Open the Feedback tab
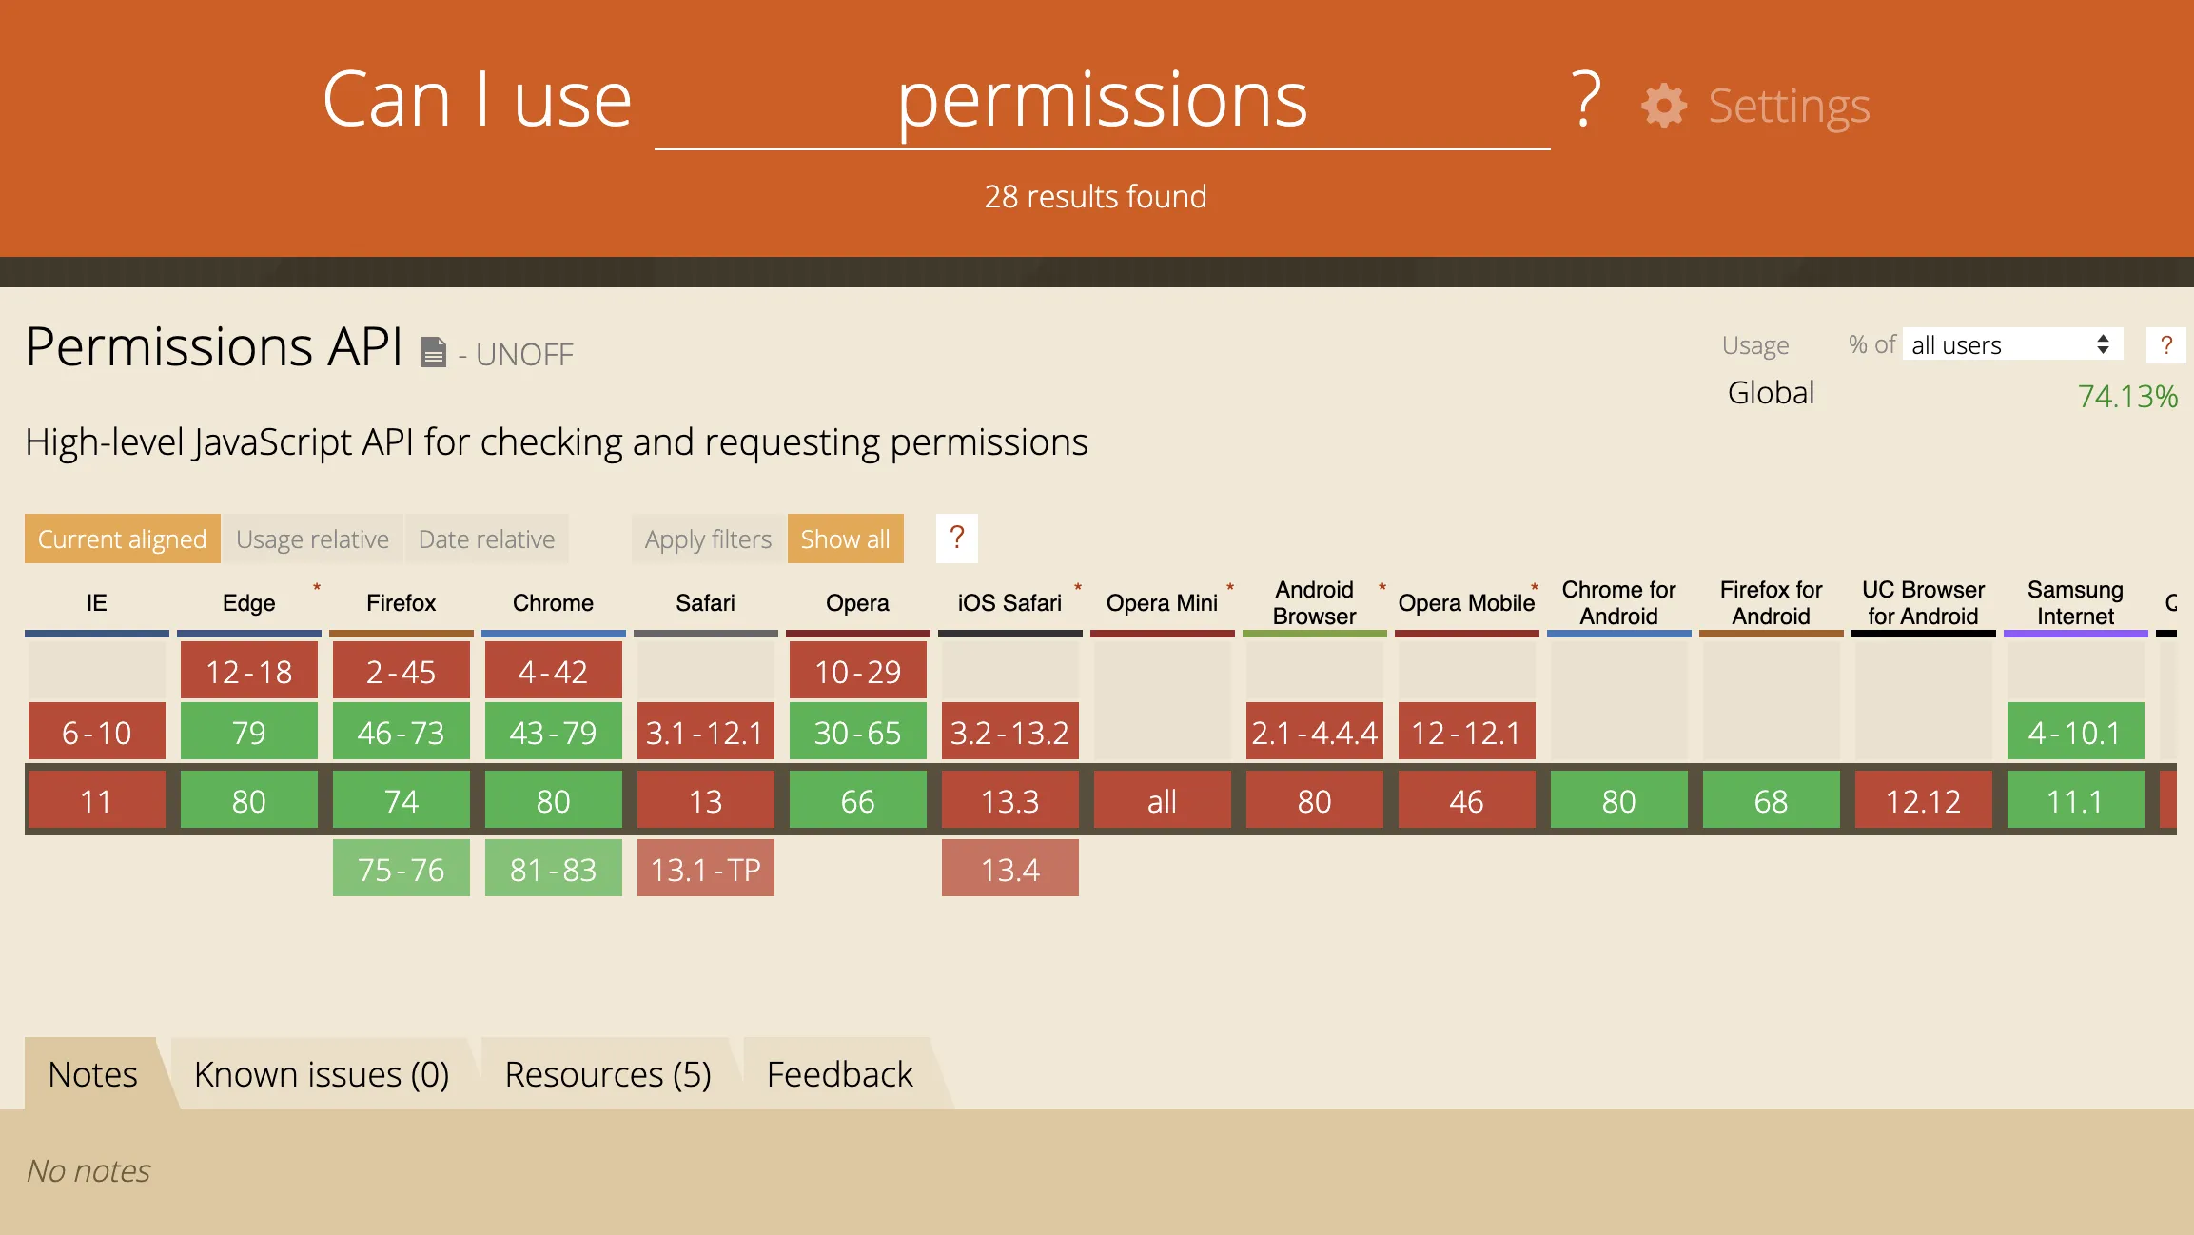The height and width of the screenshot is (1235, 2194). (x=840, y=1074)
